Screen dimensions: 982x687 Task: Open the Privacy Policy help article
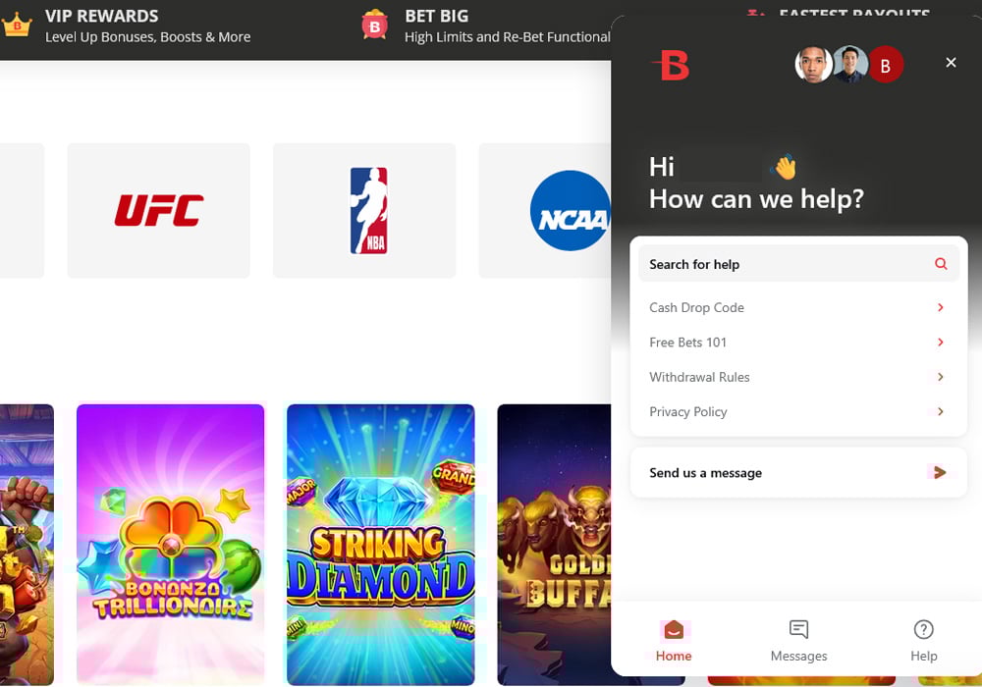(x=688, y=412)
